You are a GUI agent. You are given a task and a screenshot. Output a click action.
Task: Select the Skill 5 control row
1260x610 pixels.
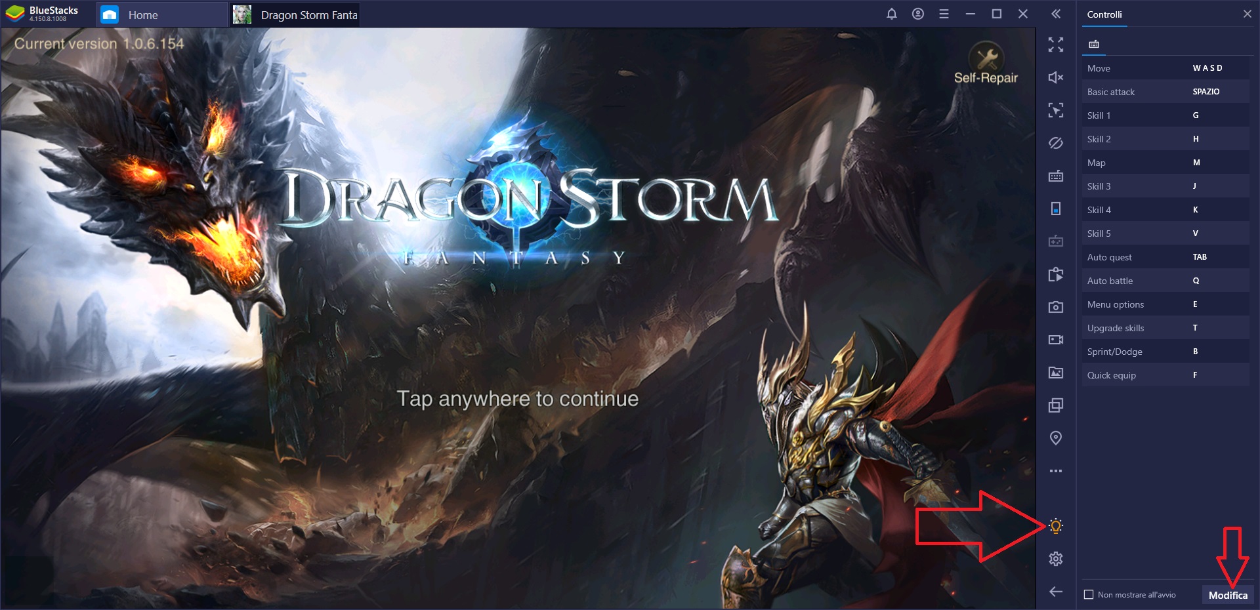(x=1165, y=234)
